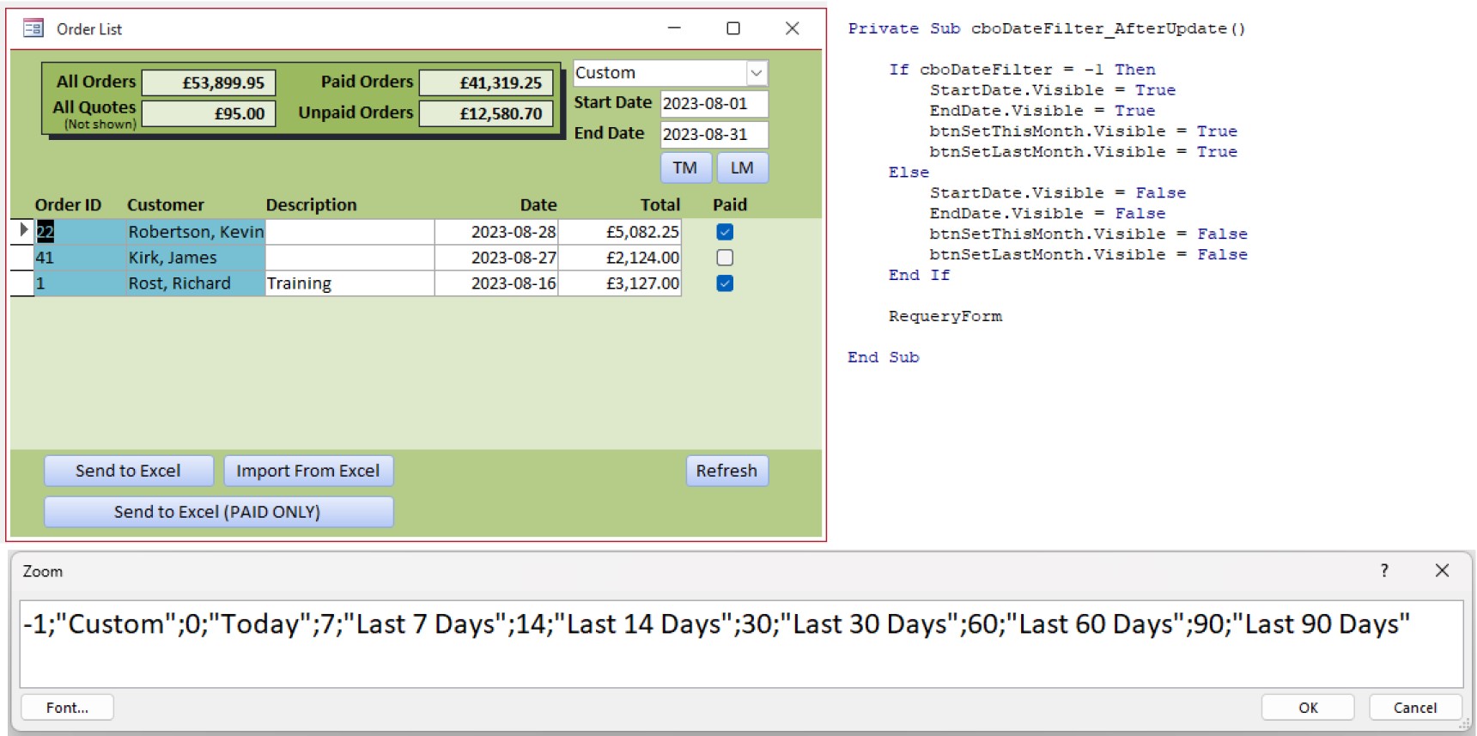Uncheck Paid checkbox for Robertson, Kevin
This screenshot has width=1477, height=736.
pos(725,232)
